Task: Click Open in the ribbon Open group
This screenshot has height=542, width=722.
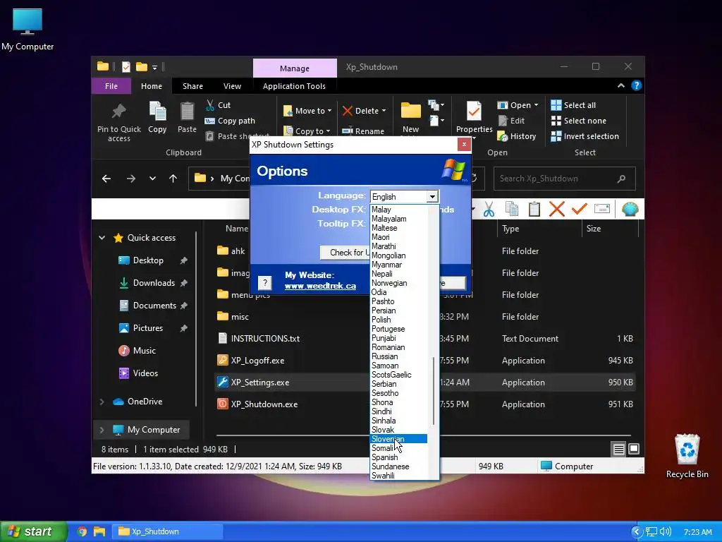Action: pyautogui.click(x=518, y=105)
